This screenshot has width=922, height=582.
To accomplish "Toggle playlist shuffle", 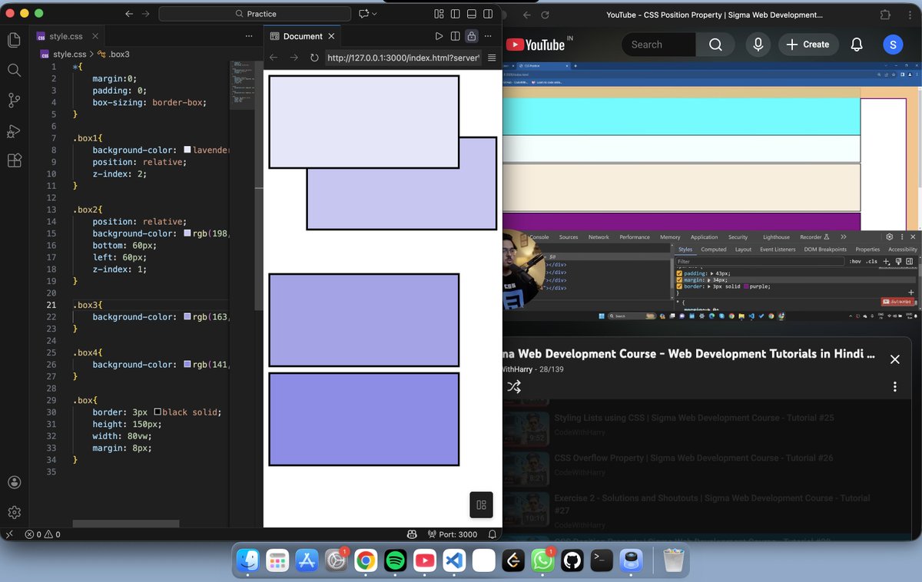I will click(x=514, y=387).
